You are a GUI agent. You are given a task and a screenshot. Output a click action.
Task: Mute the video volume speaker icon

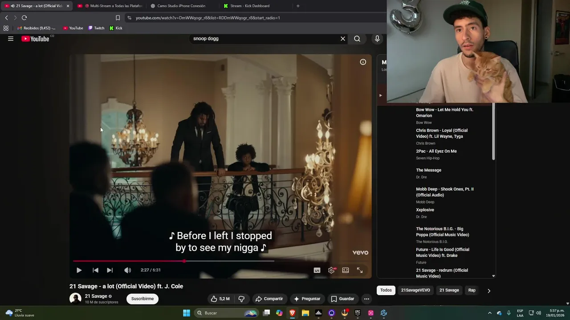[x=127, y=270]
